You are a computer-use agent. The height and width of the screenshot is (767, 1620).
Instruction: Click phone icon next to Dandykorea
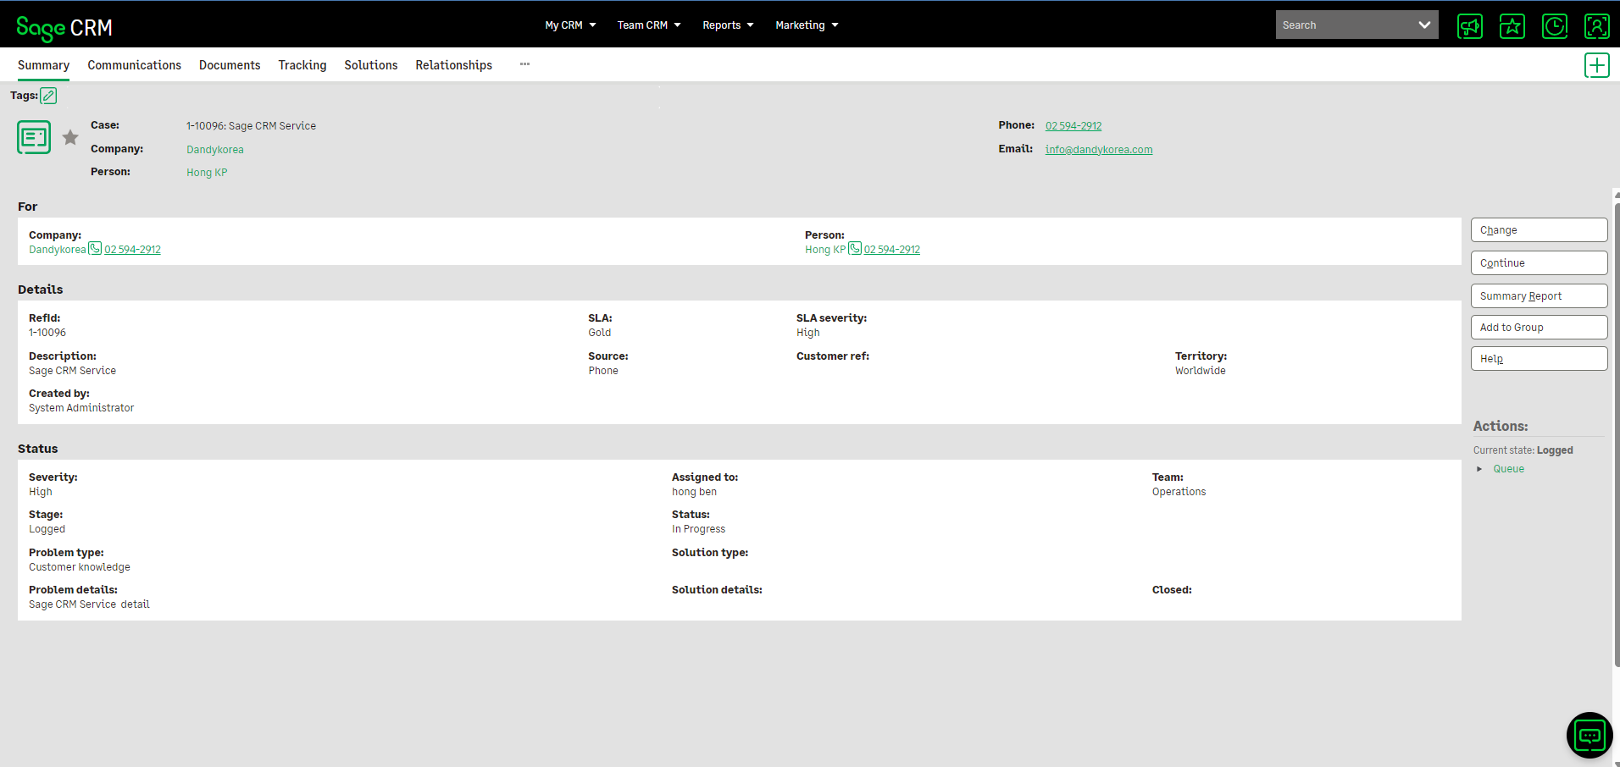coord(95,248)
